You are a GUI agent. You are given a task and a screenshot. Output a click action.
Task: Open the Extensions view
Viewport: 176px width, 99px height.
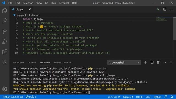pos(5,52)
